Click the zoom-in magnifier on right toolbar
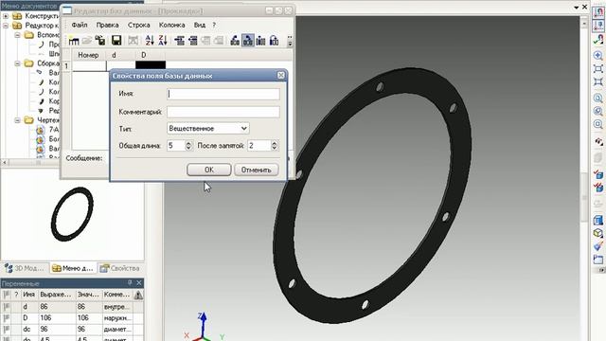The height and width of the screenshot is (341, 606). point(597,55)
